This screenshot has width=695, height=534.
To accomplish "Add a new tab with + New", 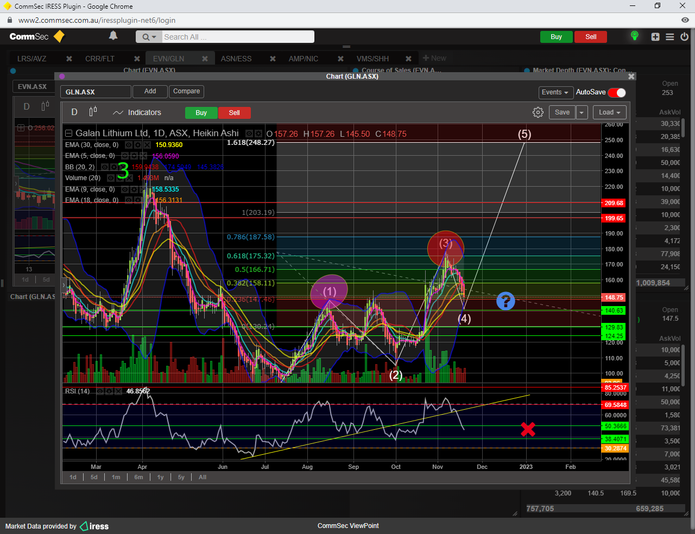I will 434,58.
